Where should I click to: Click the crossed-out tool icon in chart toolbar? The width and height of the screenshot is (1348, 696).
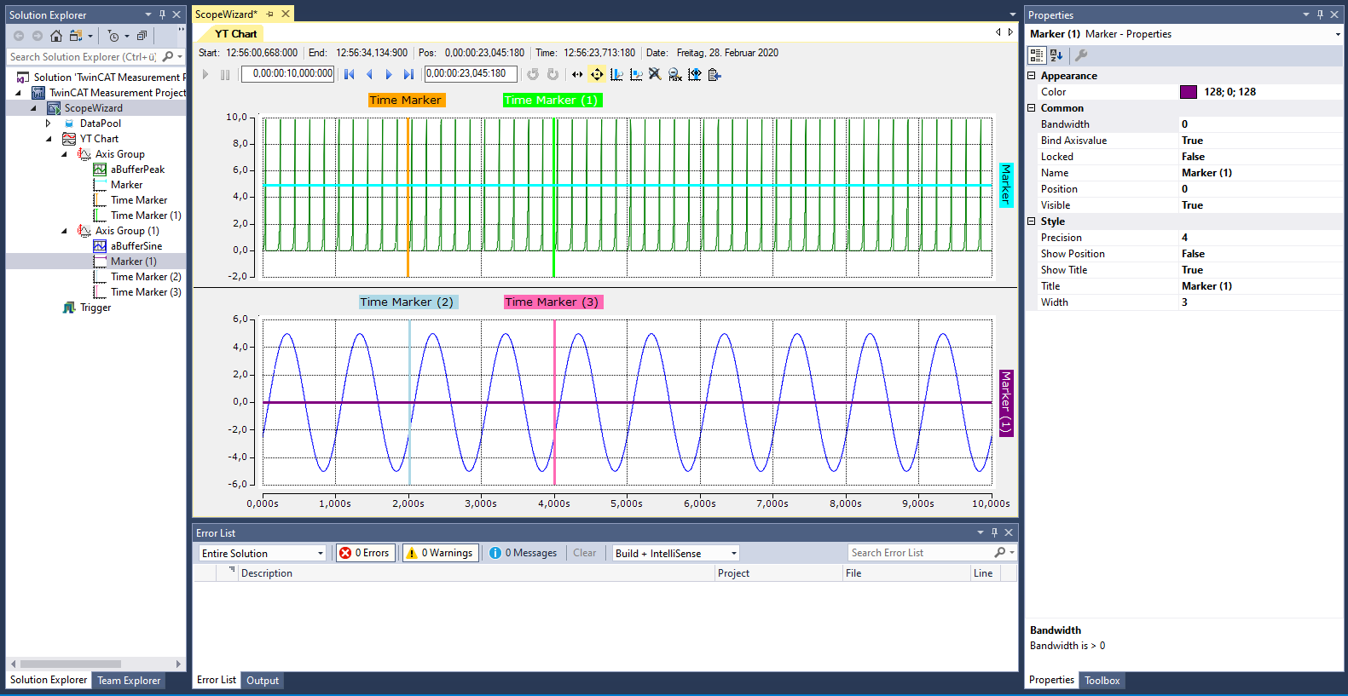tap(655, 75)
